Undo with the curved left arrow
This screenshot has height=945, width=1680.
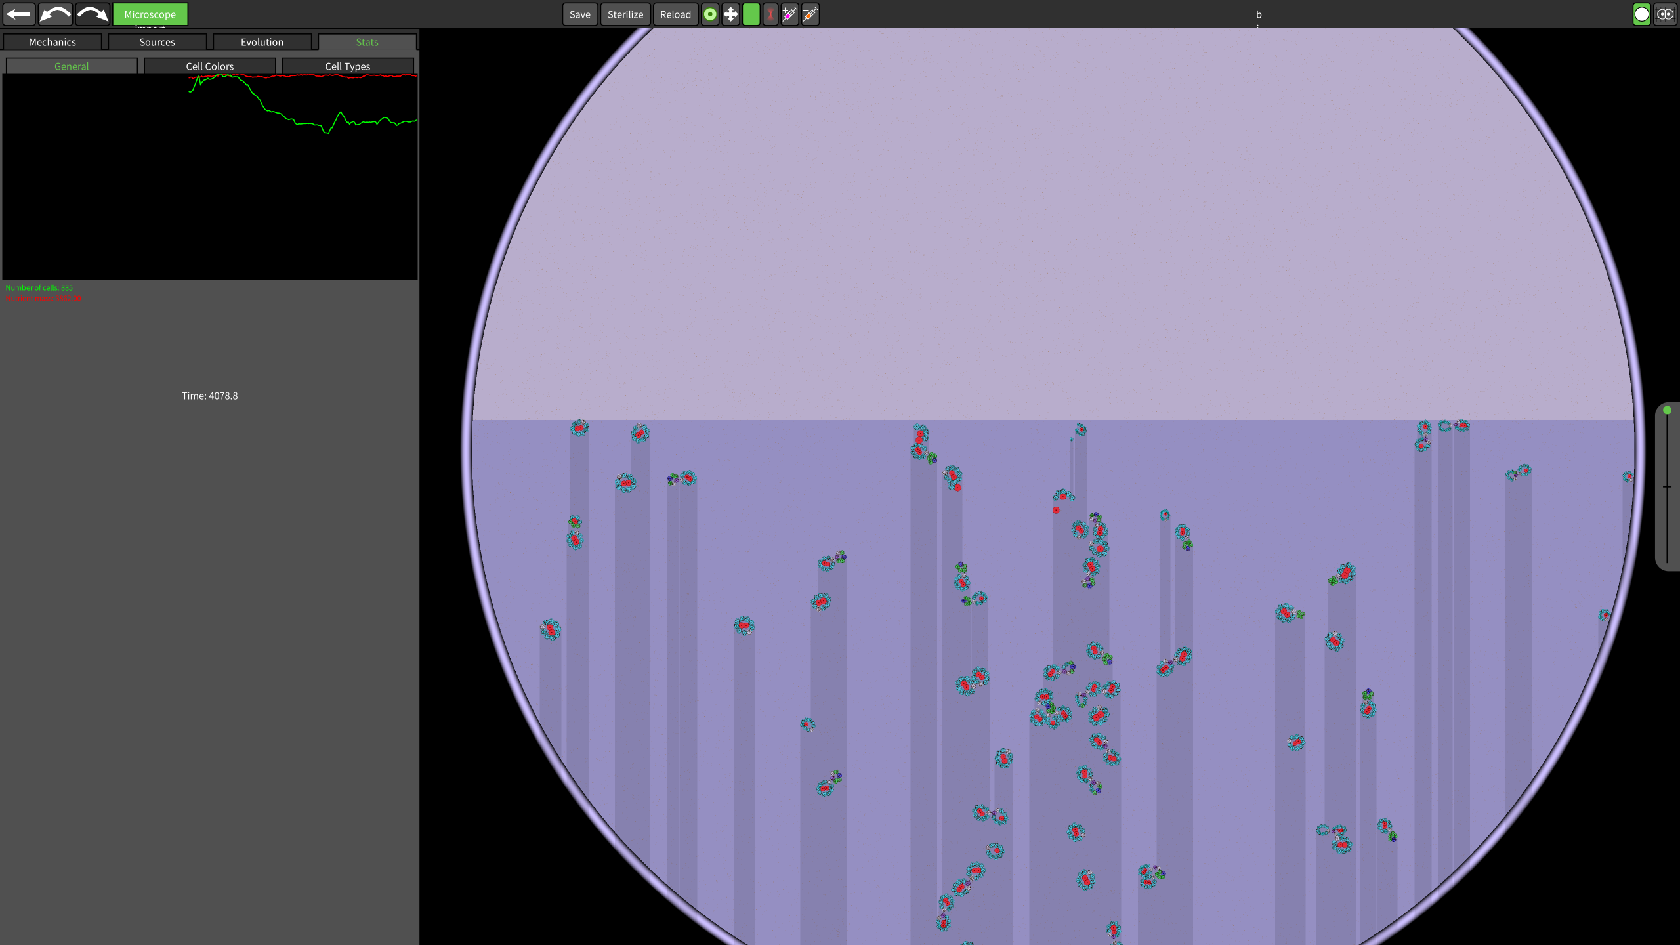coord(55,14)
